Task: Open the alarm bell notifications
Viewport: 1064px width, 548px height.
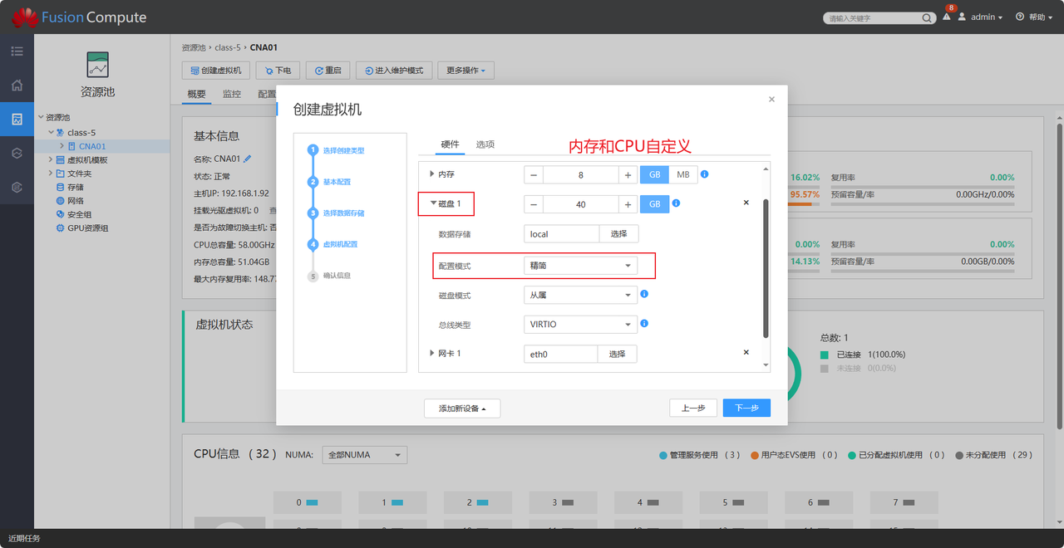Action: [x=946, y=17]
